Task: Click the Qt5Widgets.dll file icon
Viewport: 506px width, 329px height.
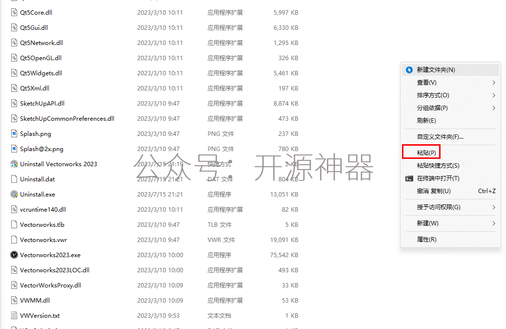Action: coord(14,73)
